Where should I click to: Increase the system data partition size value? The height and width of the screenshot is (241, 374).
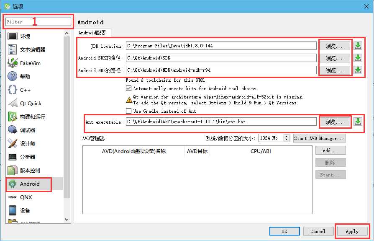click(287, 136)
